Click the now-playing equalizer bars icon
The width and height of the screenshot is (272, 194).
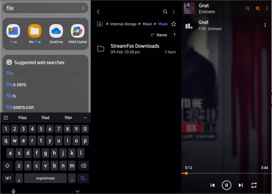189,26
